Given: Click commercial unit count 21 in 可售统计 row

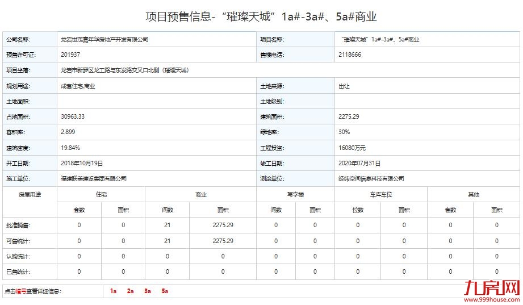Looking at the screenshot, I should [167, 241].
